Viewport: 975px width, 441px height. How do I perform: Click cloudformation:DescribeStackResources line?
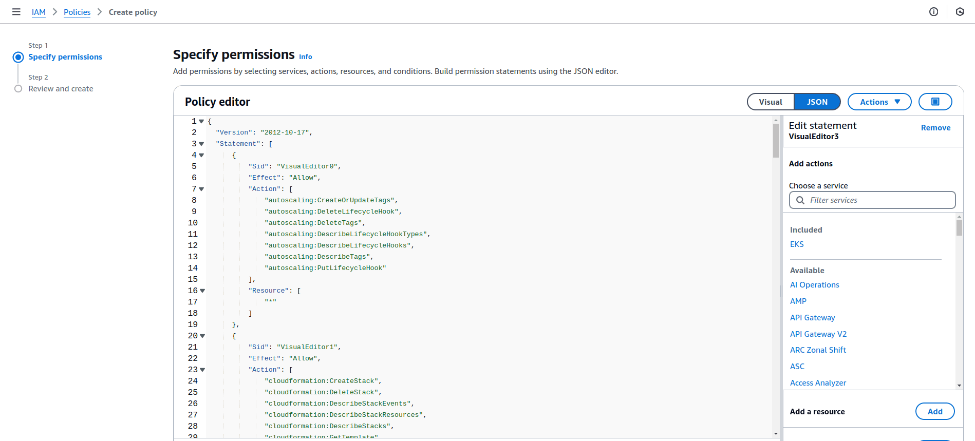(x=345, y=415)
